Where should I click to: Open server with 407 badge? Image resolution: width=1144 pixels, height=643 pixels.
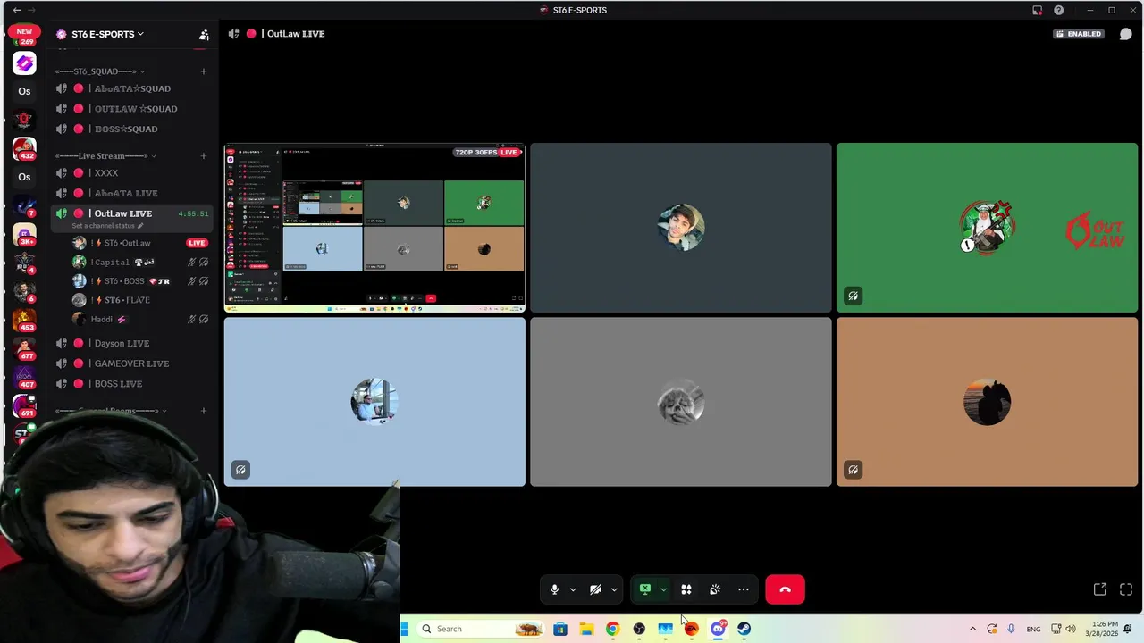click(x=24, y=377)
